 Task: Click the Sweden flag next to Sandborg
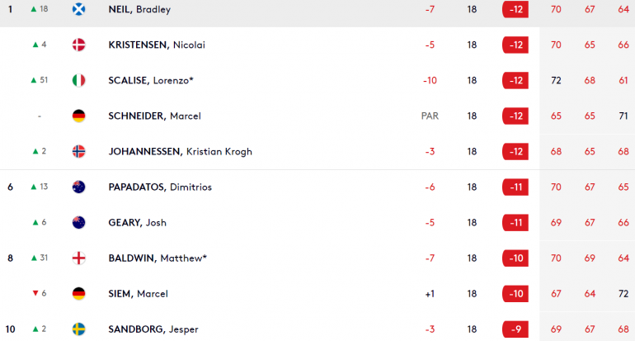click(x=78, y=329)
